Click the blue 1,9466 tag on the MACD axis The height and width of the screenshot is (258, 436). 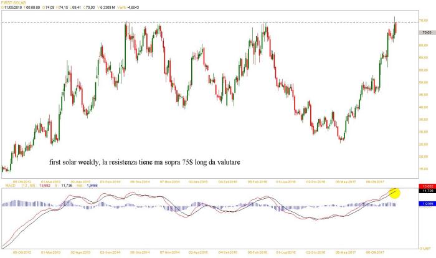click(427, 204)
